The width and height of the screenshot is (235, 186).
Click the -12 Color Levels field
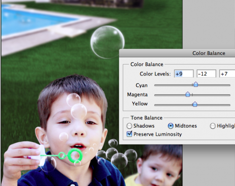(x=206, y=74)
